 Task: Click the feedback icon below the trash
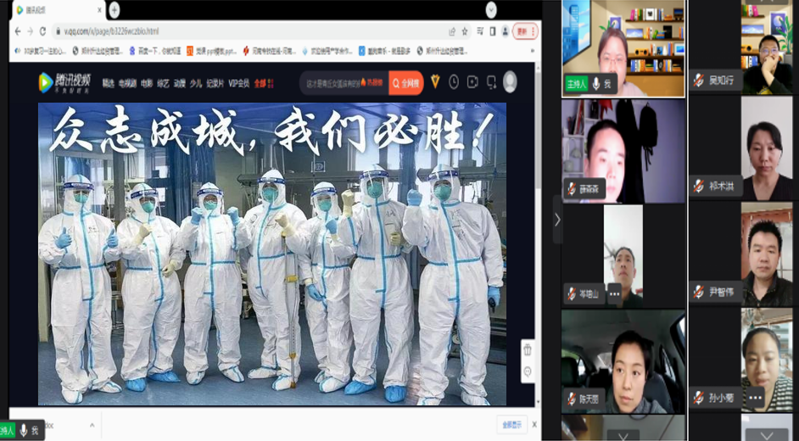coord(528,371)
